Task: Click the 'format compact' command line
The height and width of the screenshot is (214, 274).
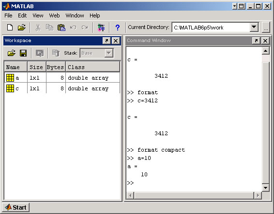Action: 156,150
